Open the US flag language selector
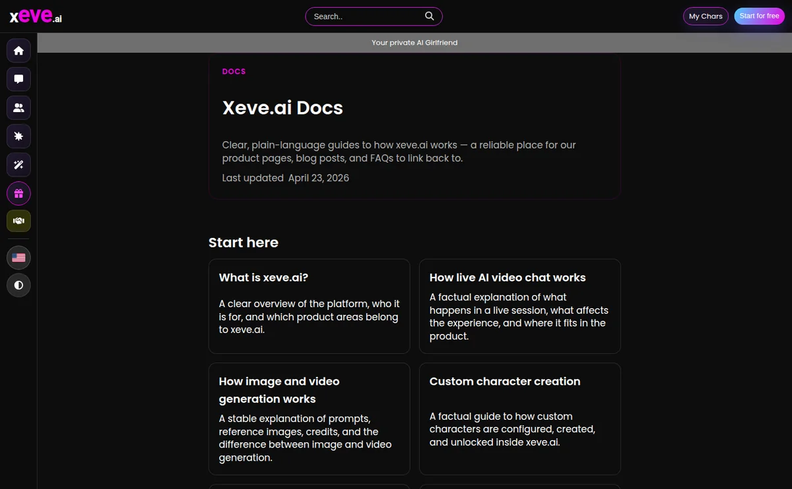792x489 pixels. [x=18, y=258]
